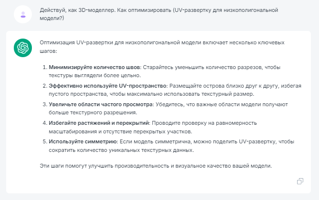Click the heading 'Эффективно используйте UV-пространство'
The image size is (319, 200).
point(108,86)
